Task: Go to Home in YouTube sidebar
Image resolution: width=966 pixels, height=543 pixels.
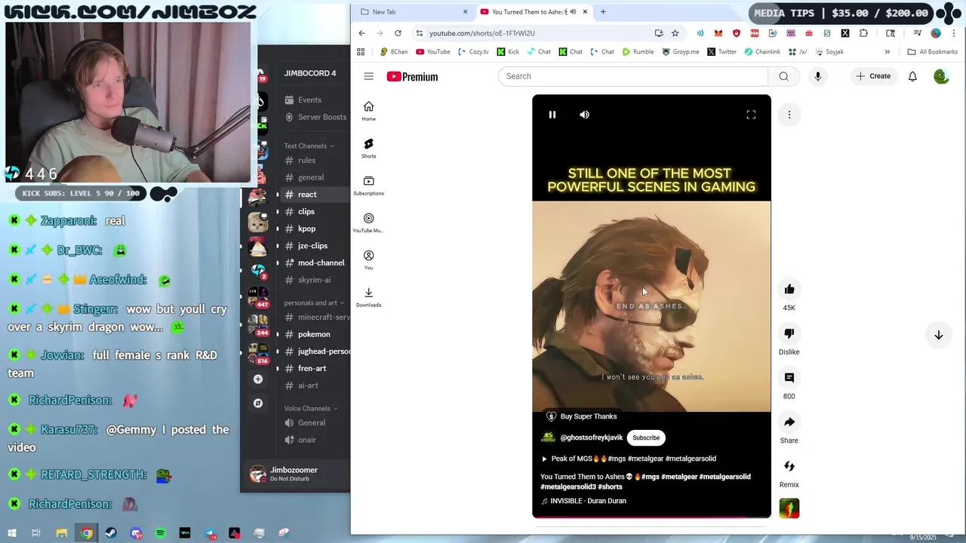Action: pos(368,111)
